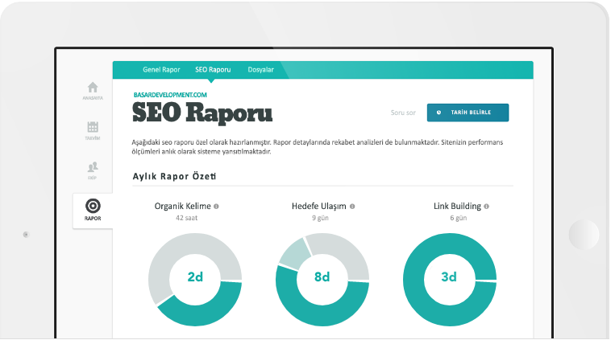Switch to the Genel Rapor tab
The height and width of the screenshot is (340, 611).
tap(161, 70)
